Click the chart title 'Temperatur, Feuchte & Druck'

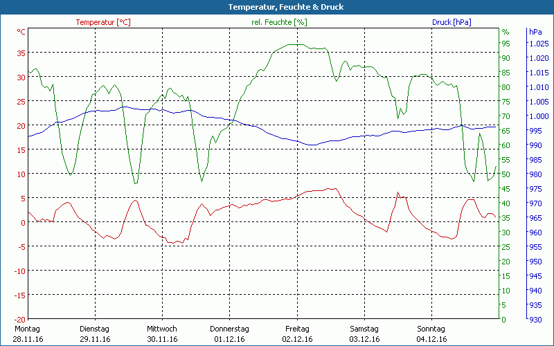click(286, 7)
